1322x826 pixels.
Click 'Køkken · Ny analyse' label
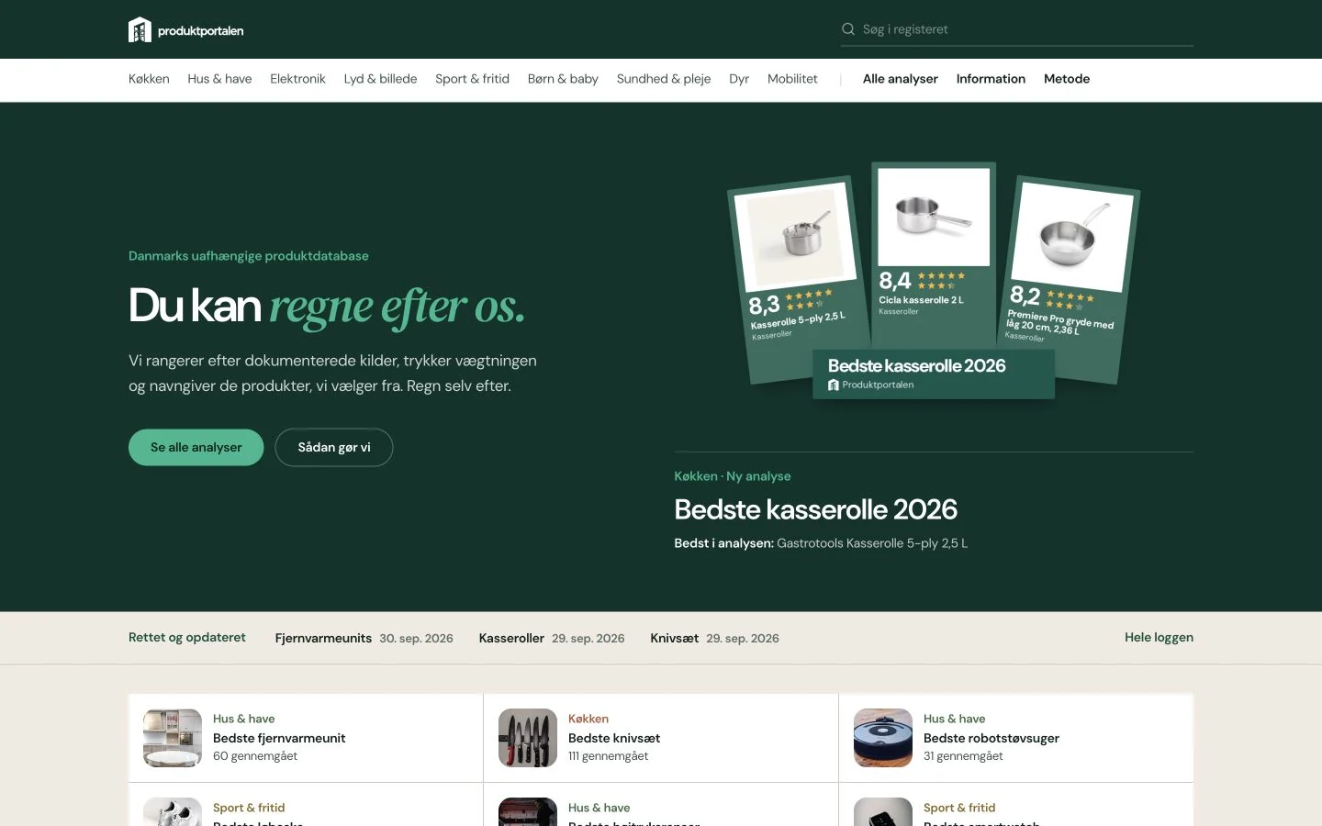[733, 476]
